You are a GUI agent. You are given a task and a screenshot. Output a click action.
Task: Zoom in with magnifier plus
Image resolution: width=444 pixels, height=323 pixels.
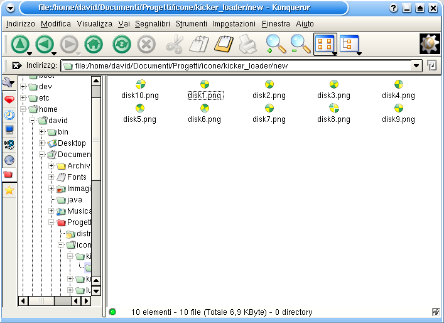tap(276, 44)
